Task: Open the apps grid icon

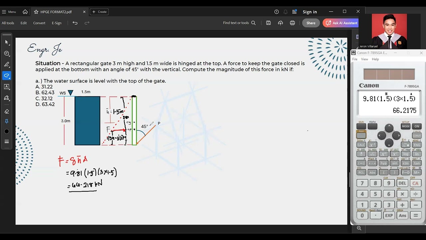Action: (295, 12)
